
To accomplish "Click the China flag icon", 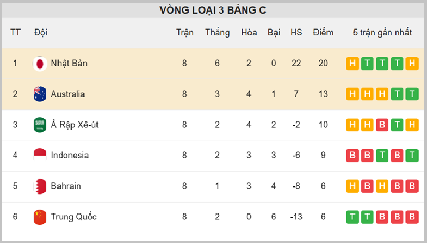I will pyautogui.click(x=40, y=217).
